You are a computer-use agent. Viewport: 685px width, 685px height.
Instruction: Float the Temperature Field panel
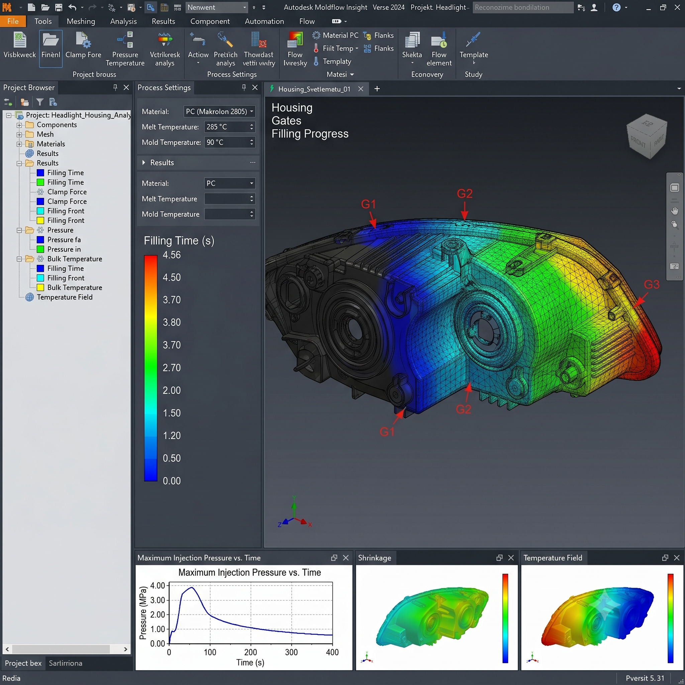[665, 558]
